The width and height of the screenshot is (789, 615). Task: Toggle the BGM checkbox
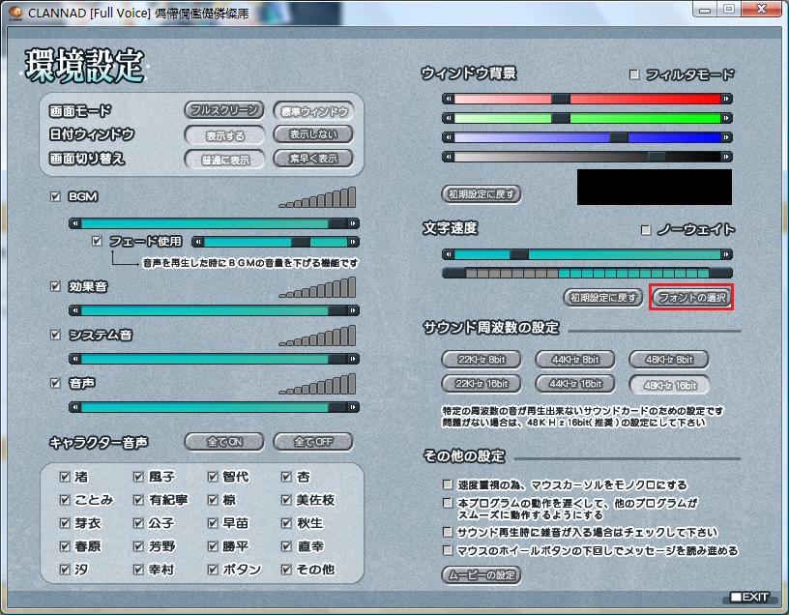(x=55, y=196)
